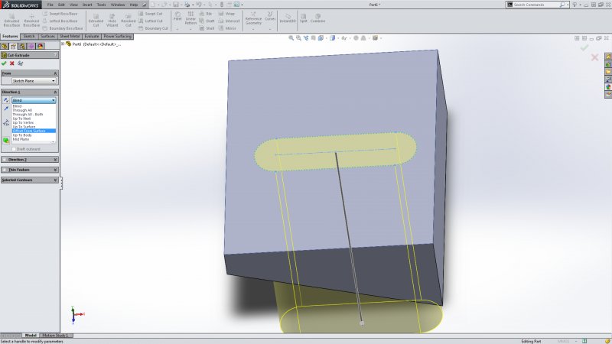Select the Shell tool
This screenshot has height=344, width=612.
207,28
